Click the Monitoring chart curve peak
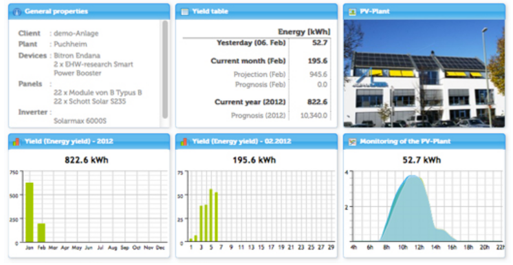This screenshot has height=265, width=513. (412, 176)
